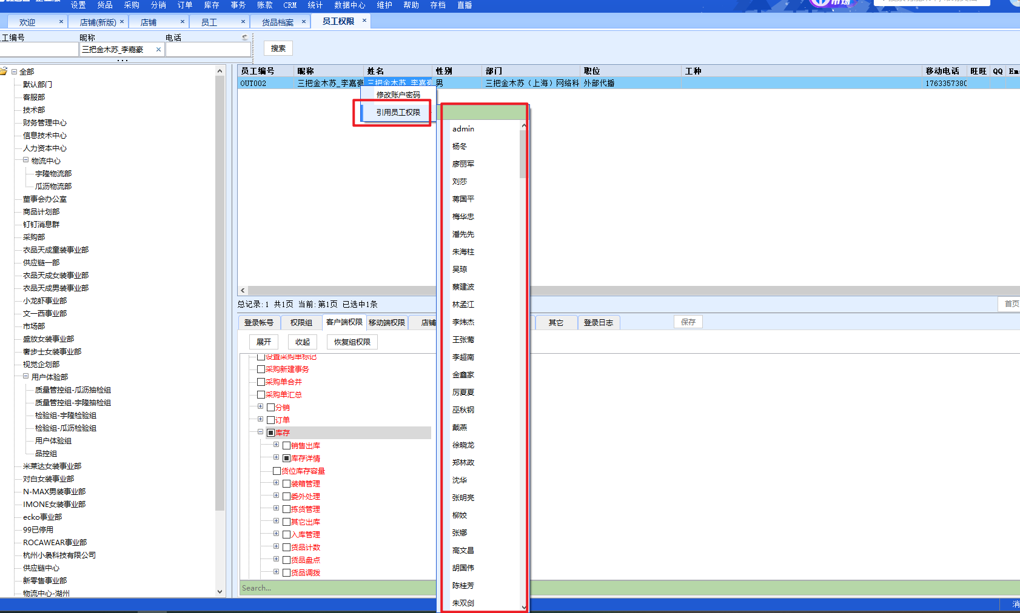Choose 引用员工权限 from the context menu
Screen dimensions: 1020x613
(x=398, y=113)
